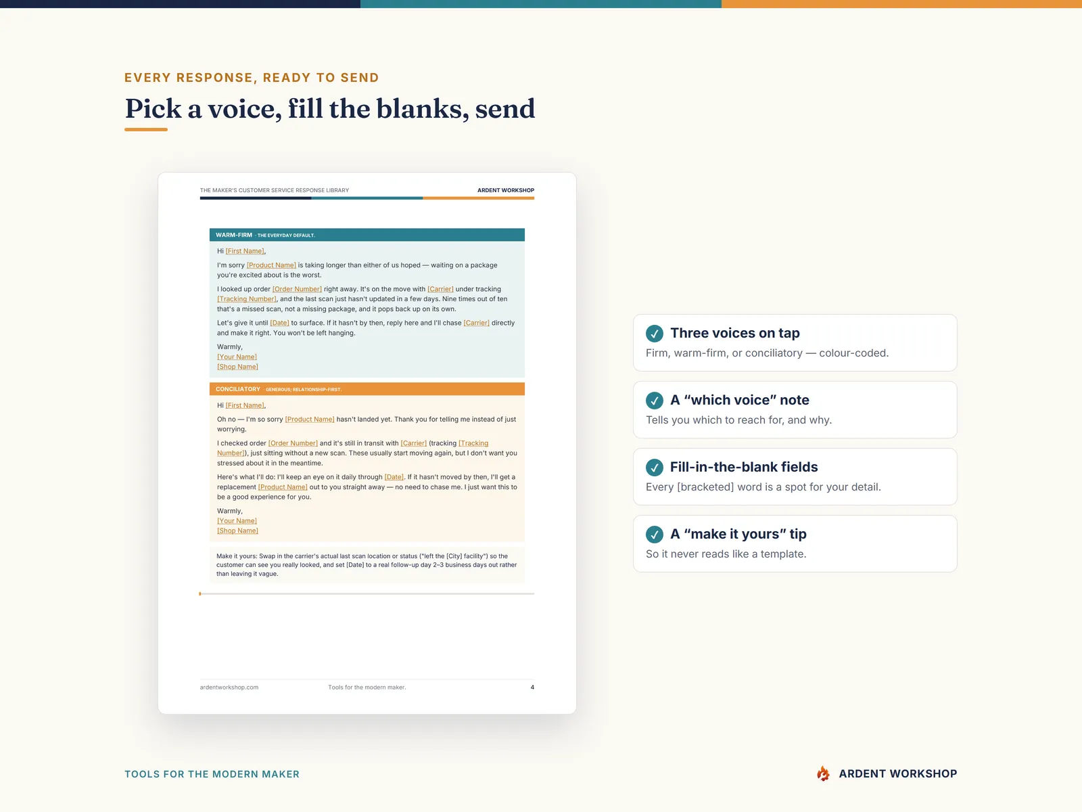Click the flame logo next to Ardent Workshop
This screenshot has width=1082, height=812.
[823, 773]
